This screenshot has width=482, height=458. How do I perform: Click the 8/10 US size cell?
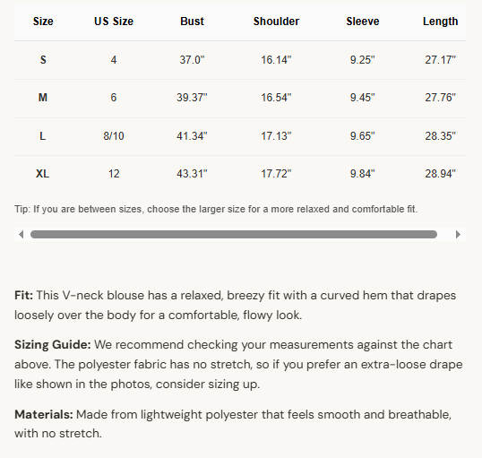click(x=114, y=136)
